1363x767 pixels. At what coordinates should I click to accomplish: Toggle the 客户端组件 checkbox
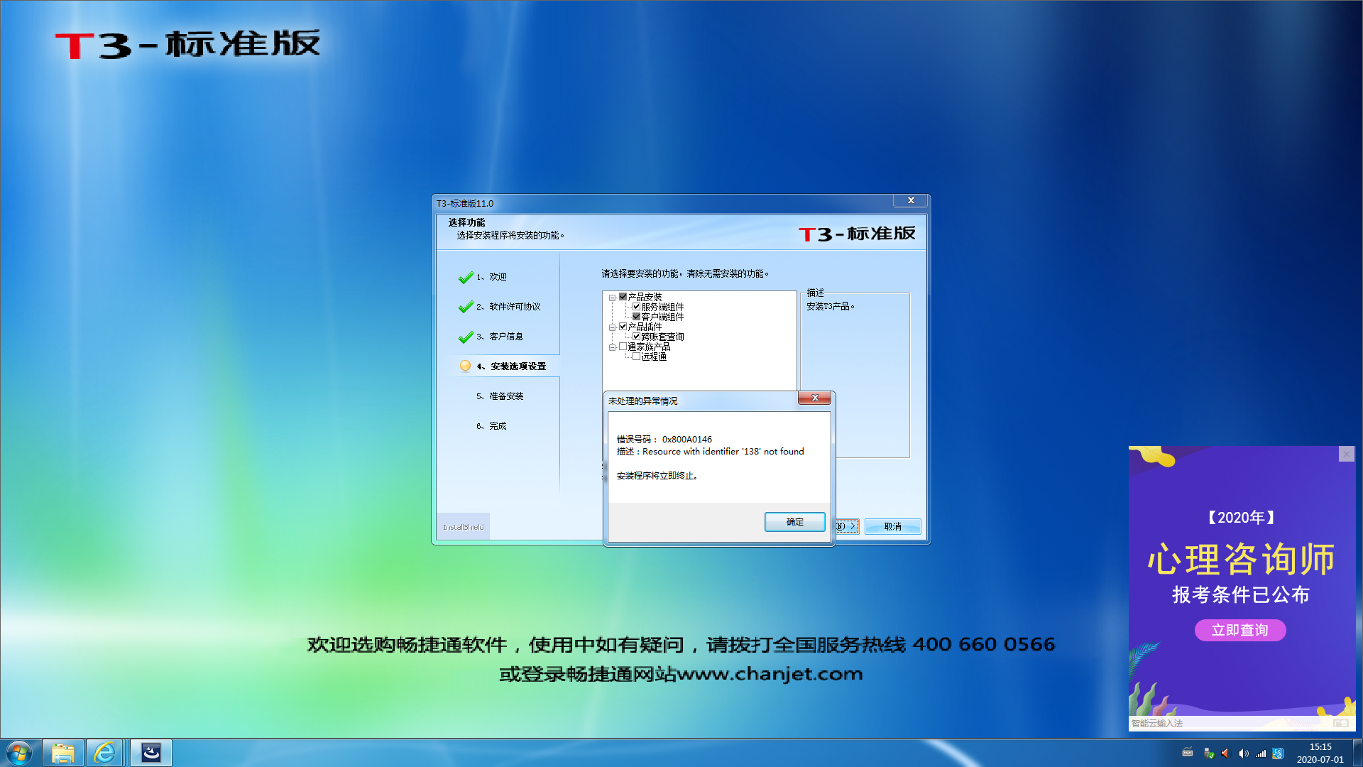[636, 317]
